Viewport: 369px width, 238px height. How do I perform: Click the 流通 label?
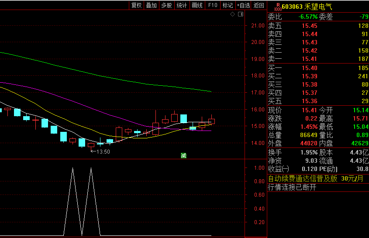coord(326,161)
